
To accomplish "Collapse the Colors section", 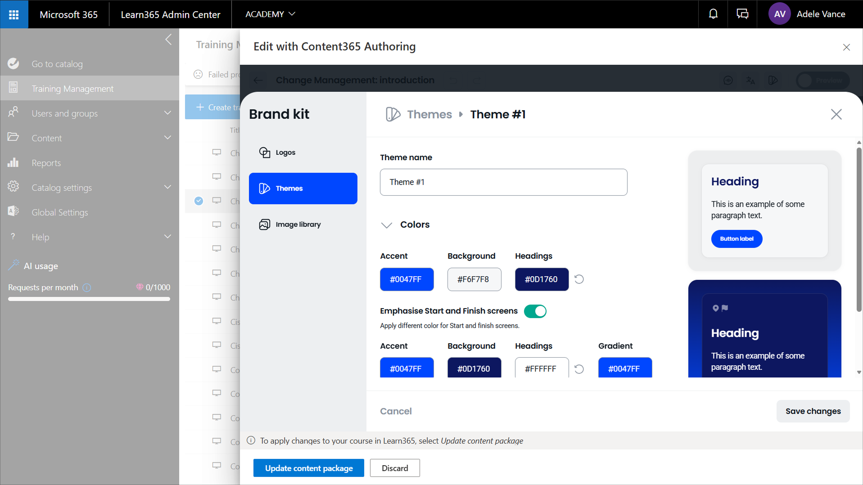I will (x=386, y=225).
